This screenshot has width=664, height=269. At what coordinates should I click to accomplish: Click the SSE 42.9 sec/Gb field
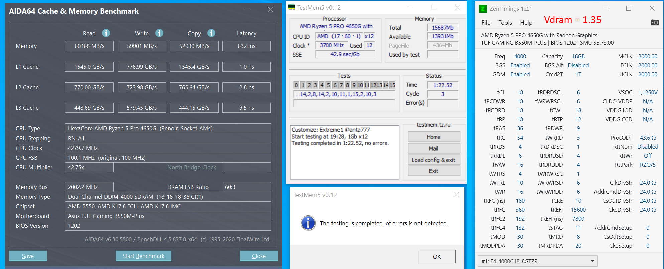345,54
